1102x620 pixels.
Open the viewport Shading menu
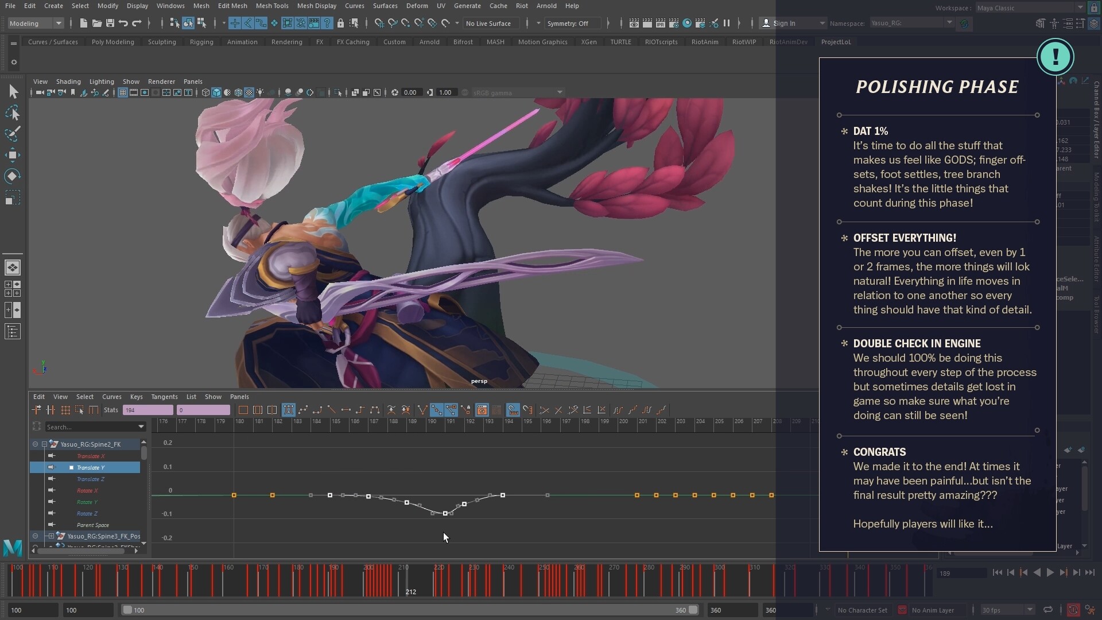coord(68,82)
